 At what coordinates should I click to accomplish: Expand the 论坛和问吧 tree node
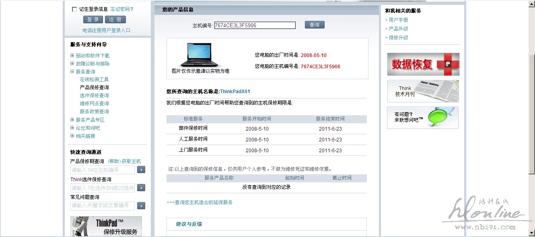pos(72,128)
